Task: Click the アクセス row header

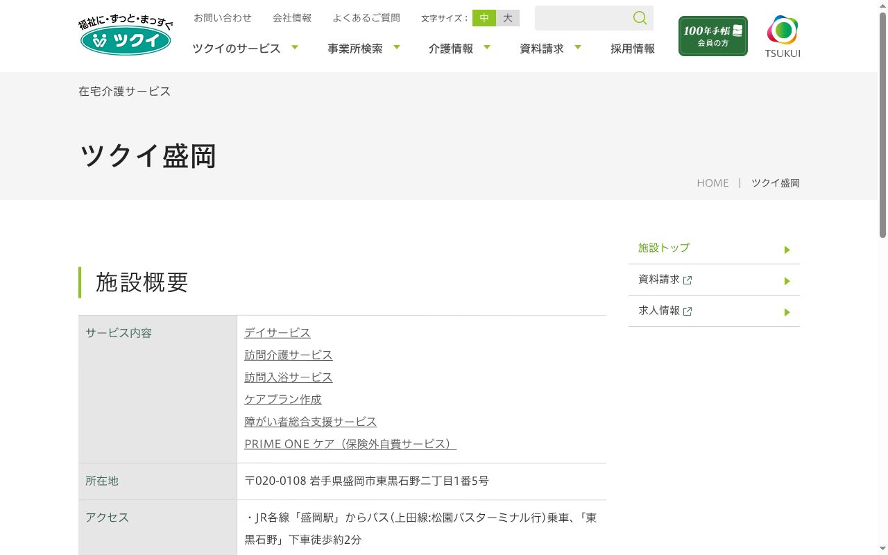Action: tap(157, 528)
